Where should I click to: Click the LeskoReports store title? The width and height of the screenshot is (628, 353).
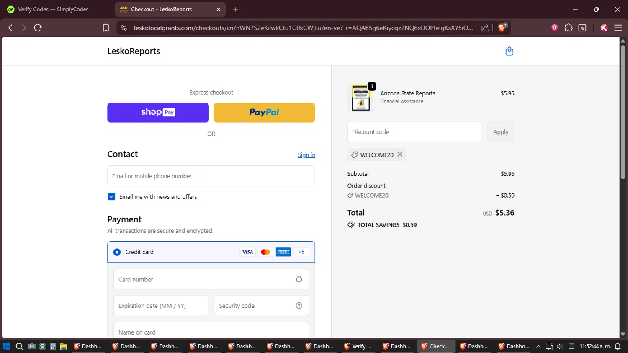pyautogui.click(x=134, y=51)
